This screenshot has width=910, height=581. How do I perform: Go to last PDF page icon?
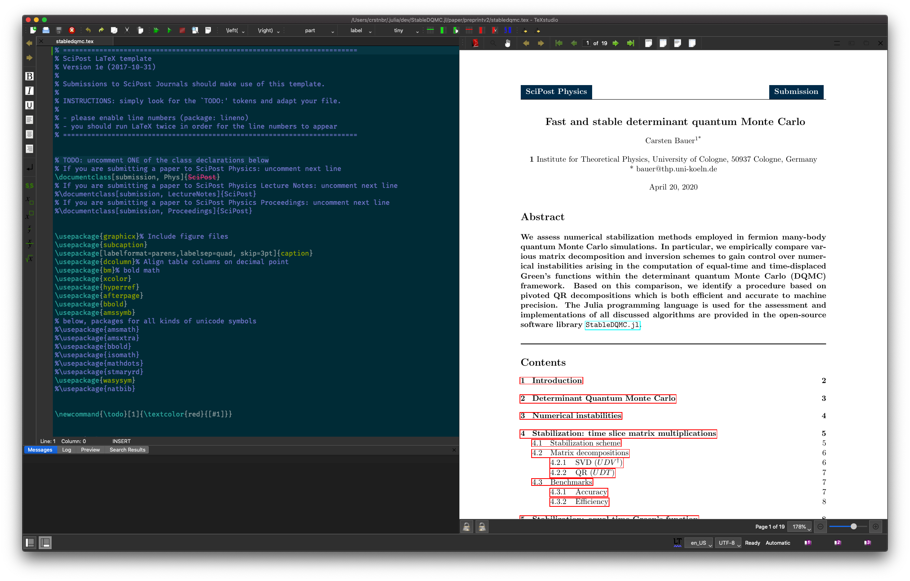630,43
